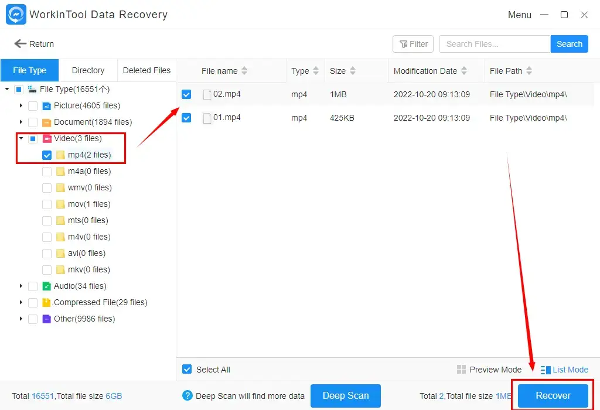Click the m4v folder icon
Image resolution: width=600 pixels, height=410 pixels.
[x=60, y=237]
